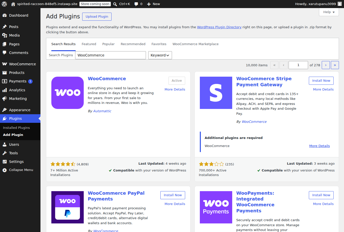Viewport: 344px width, 232px height.
Task: Click the WooCommerce sidebar icon
Action: (5, 64)
